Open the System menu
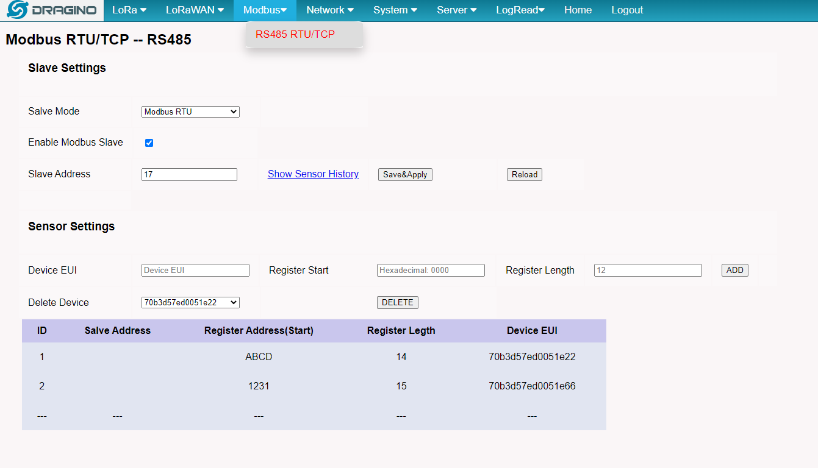 click(395, 10)
